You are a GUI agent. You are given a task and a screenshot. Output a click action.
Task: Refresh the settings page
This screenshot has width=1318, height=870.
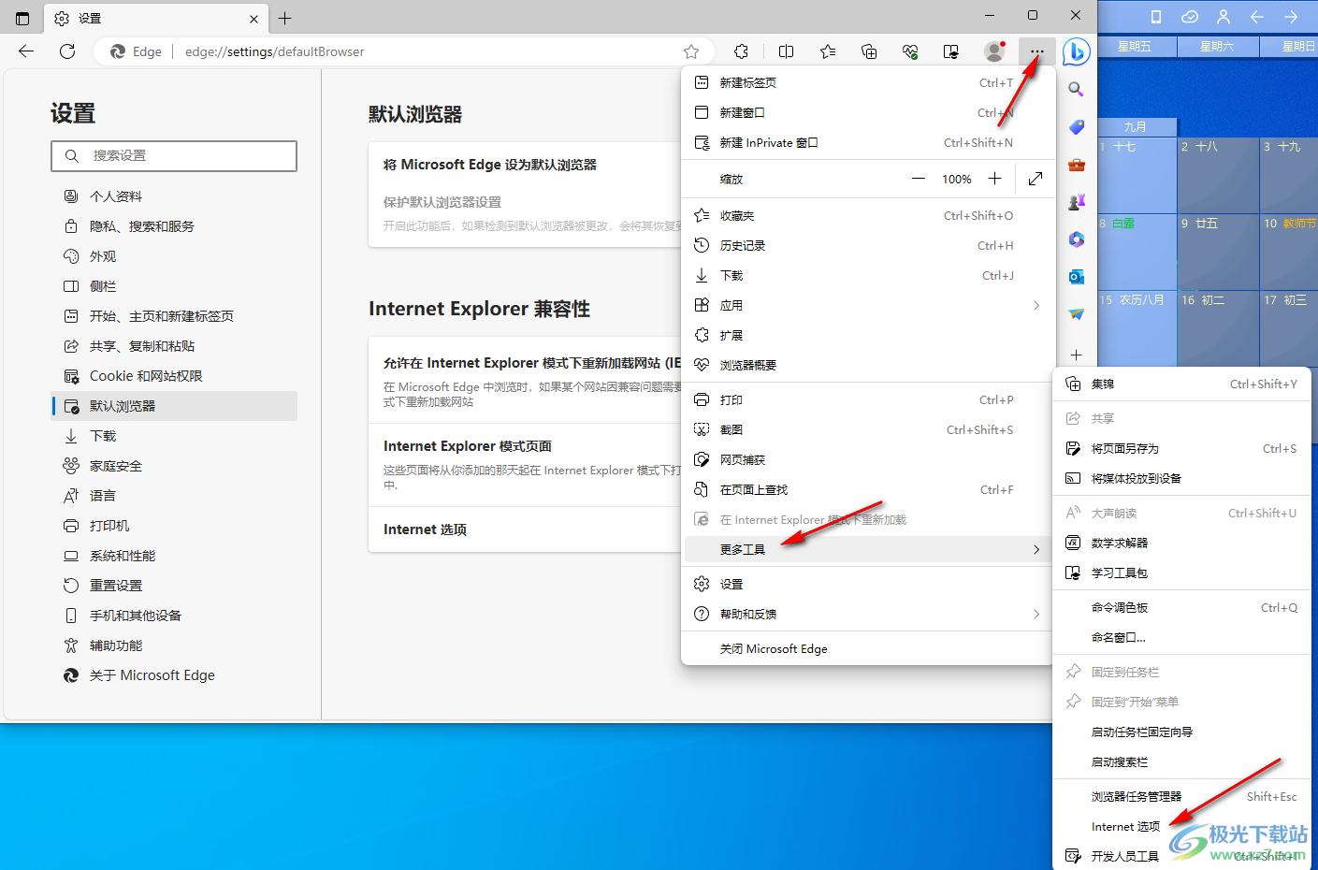(x=67, y=51)
